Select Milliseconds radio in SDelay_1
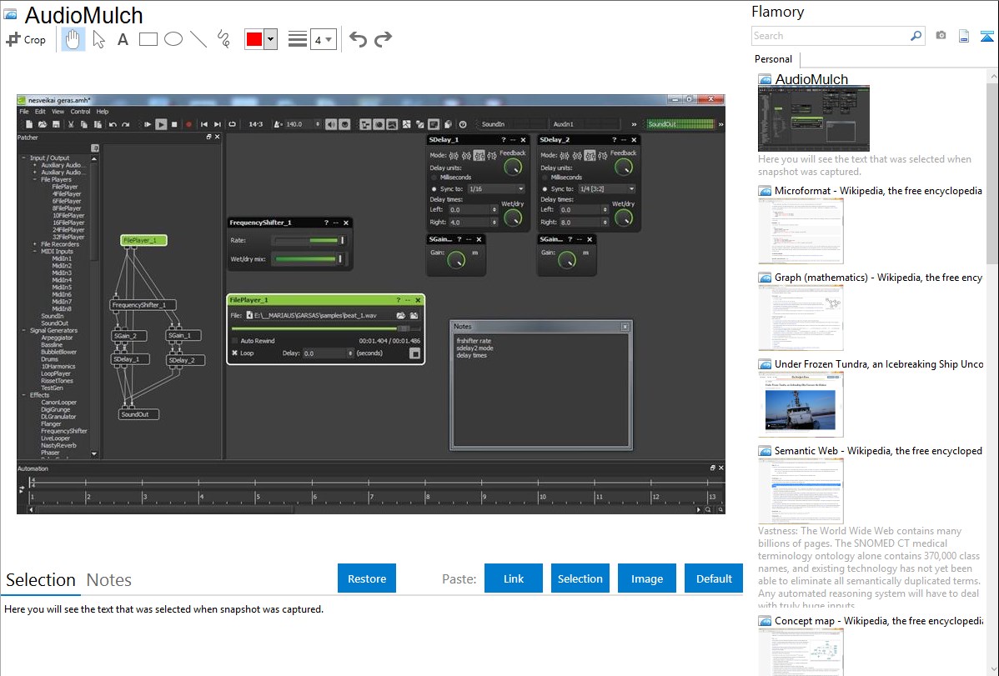The image size is (999, 676). (x=434, y=178)
